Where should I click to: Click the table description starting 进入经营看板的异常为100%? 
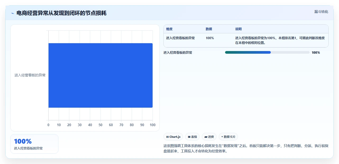280,40
